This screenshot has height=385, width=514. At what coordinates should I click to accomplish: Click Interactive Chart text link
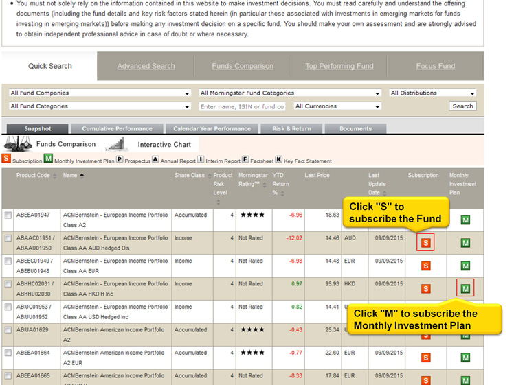[164, 145]
